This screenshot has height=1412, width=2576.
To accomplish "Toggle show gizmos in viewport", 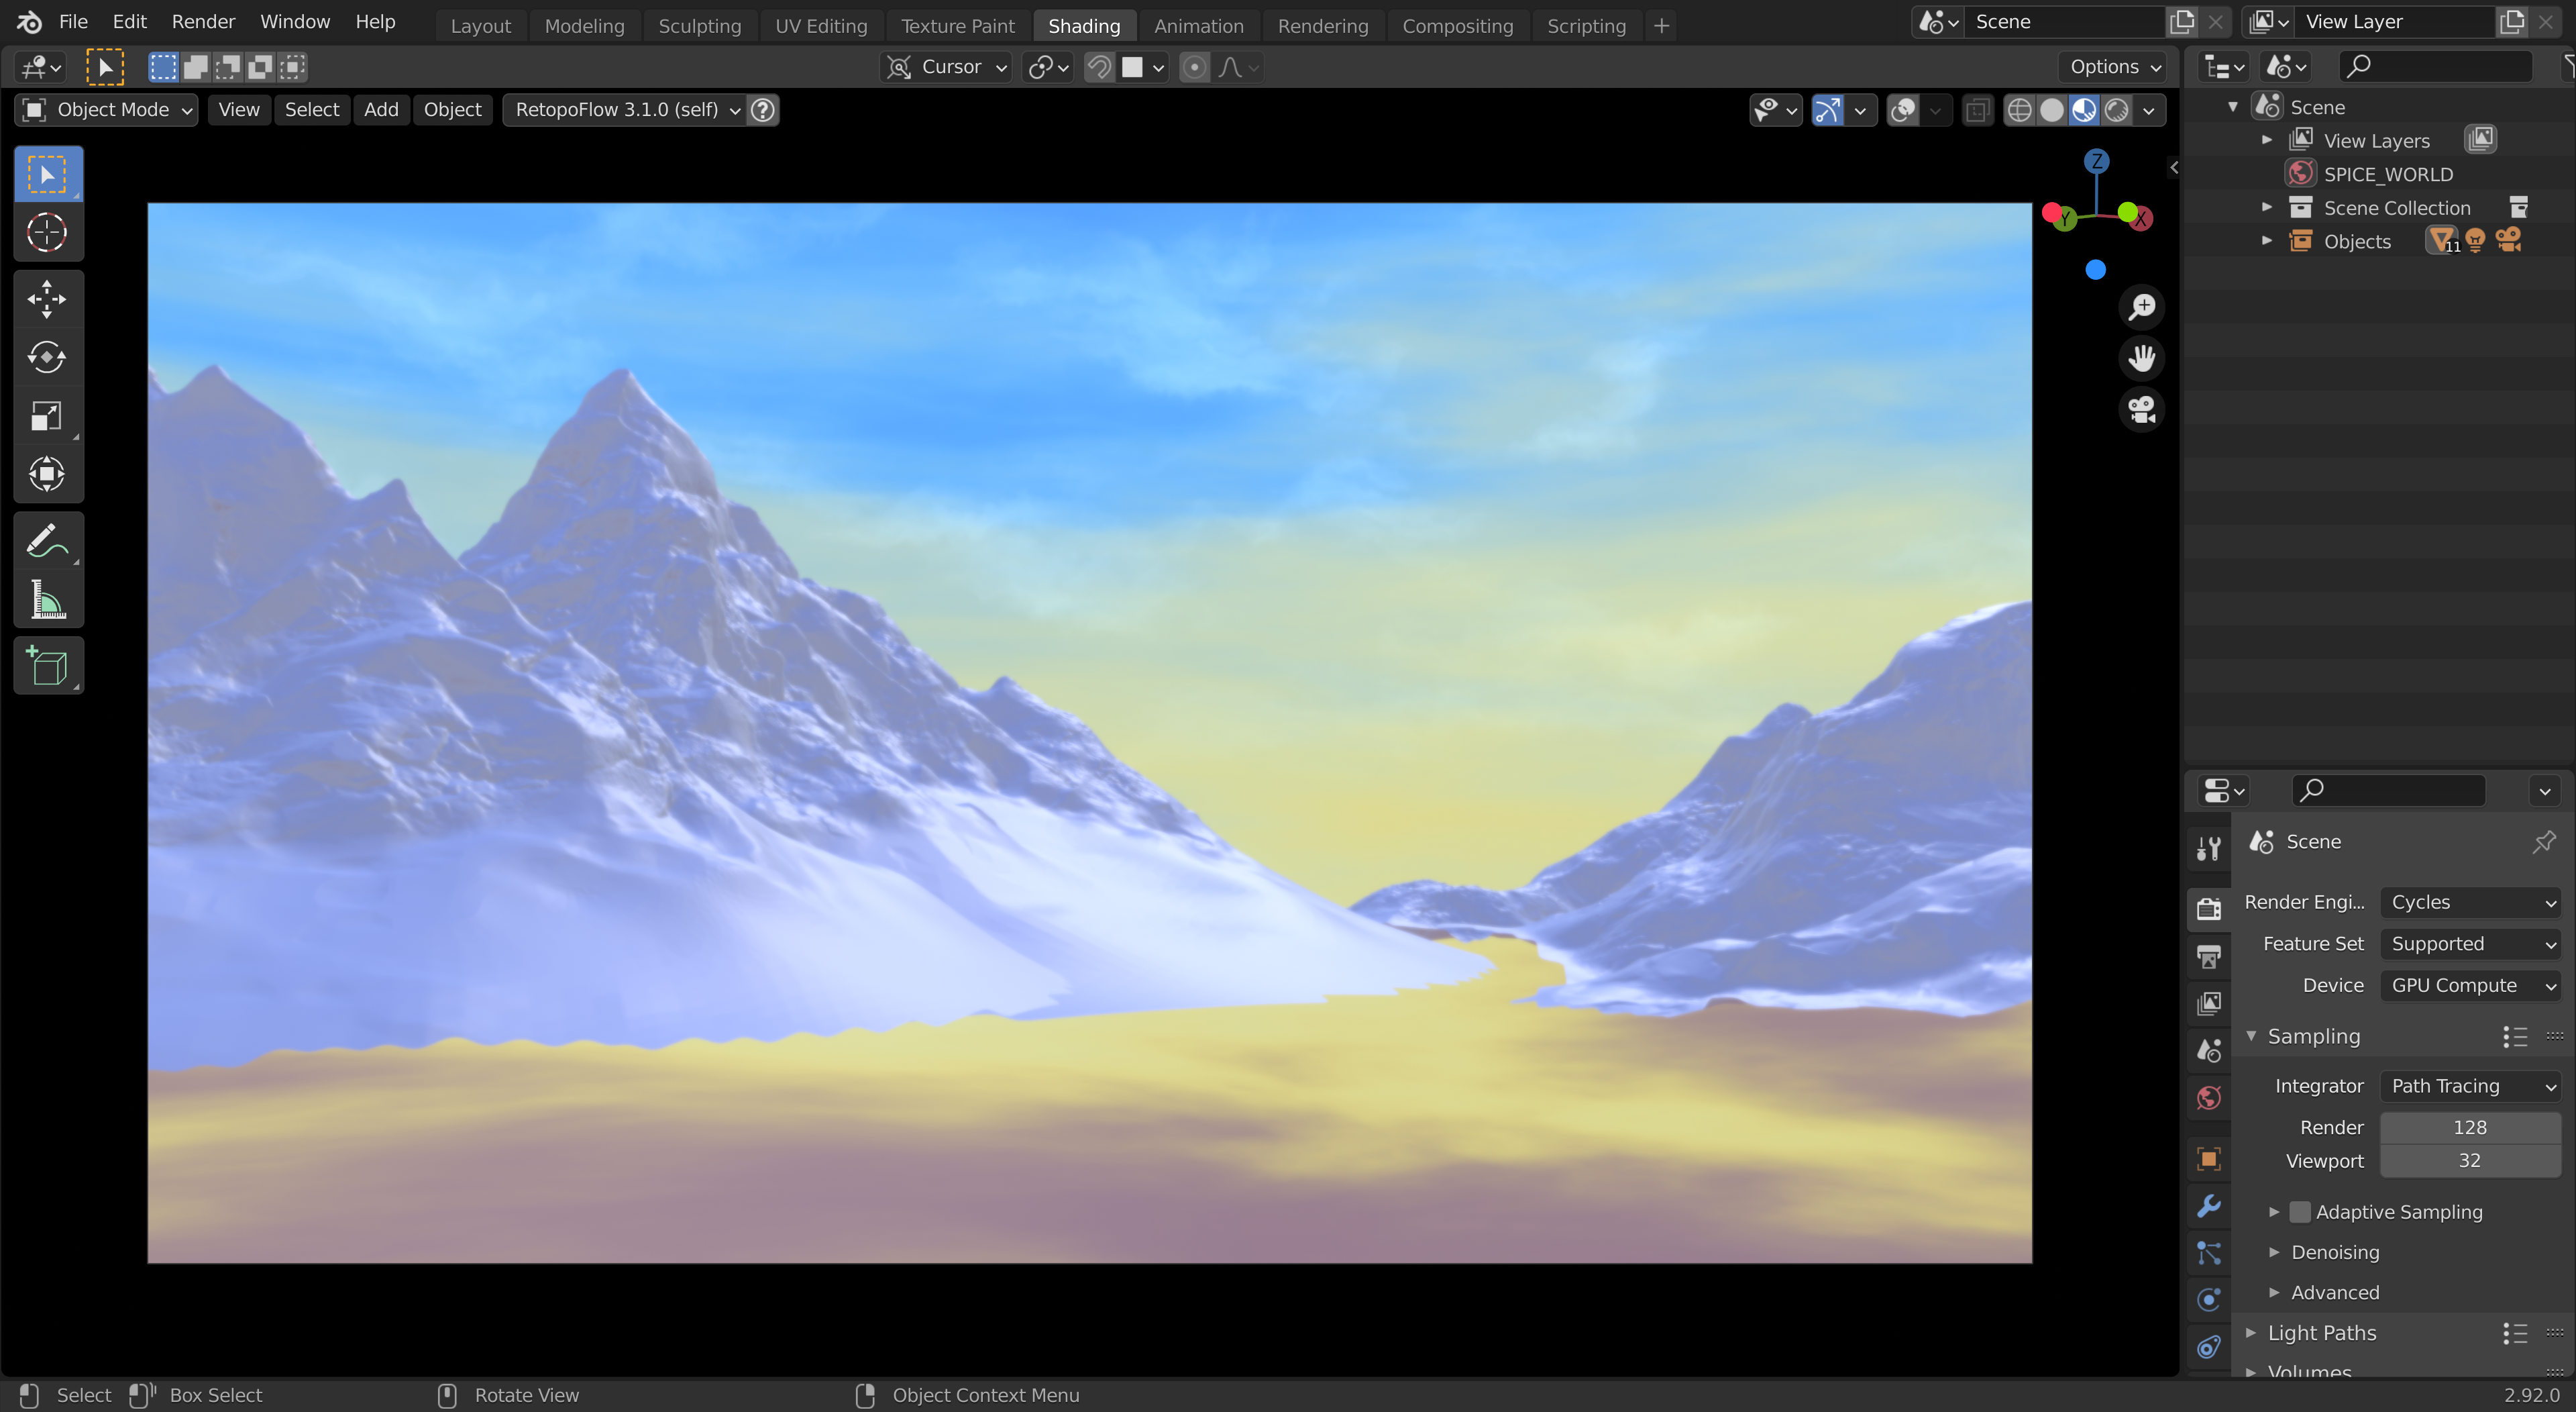I will tap(1827, 110).
